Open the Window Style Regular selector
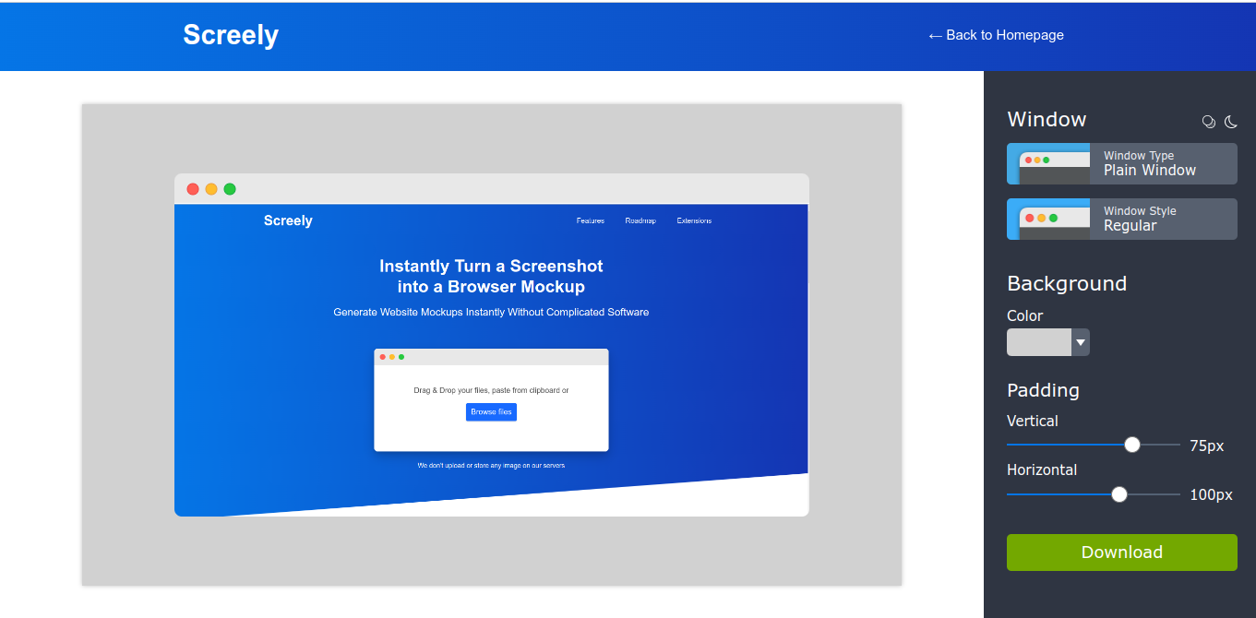 [x=1122, y=219]
